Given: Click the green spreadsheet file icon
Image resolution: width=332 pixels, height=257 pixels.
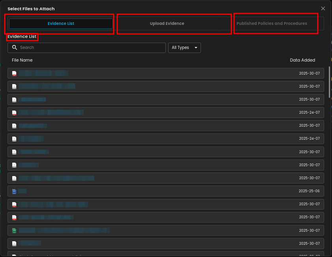Looking at the screenshot, I should coord(14,230).
